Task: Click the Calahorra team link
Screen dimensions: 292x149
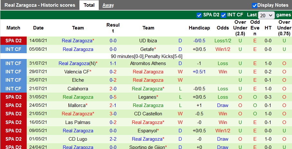Action: tap(78, 89)
